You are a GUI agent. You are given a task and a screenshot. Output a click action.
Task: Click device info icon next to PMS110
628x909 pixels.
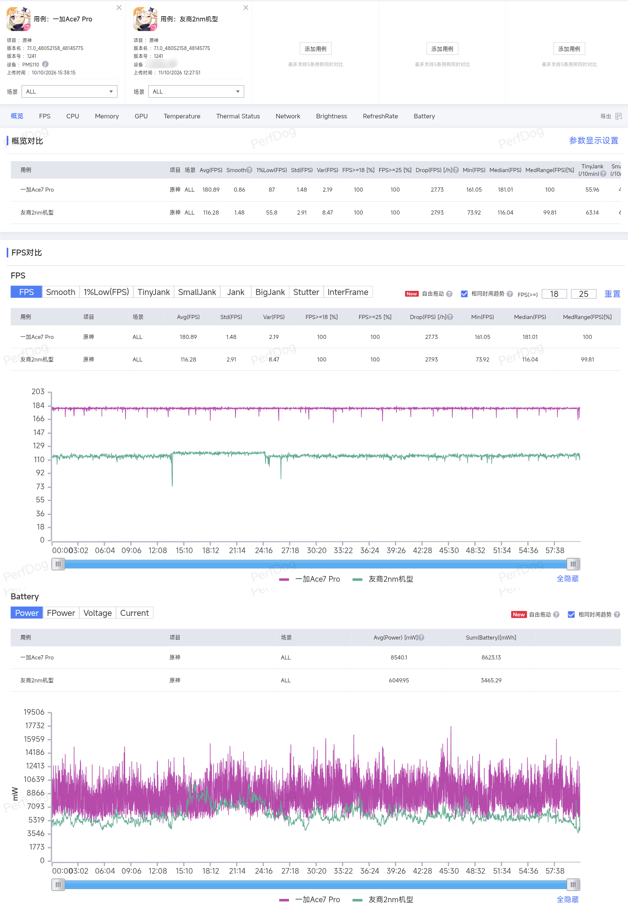(x=45, y=64)
